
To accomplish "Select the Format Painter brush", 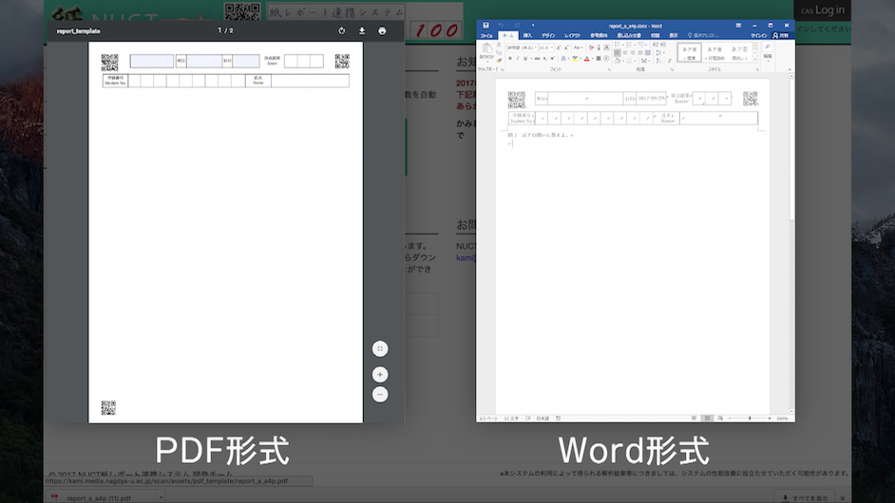I will (x=500, y=61).
